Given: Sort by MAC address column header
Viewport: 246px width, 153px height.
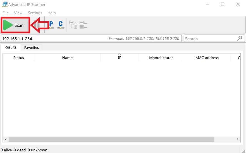Looking at the screenshot, I should (x=207, y=58).
